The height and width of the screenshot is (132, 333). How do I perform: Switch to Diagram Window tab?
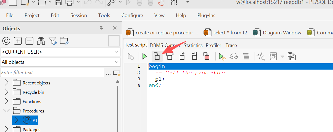click(277, 33)
